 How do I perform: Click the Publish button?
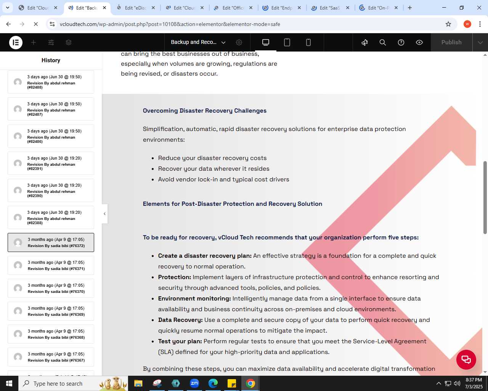451,42
